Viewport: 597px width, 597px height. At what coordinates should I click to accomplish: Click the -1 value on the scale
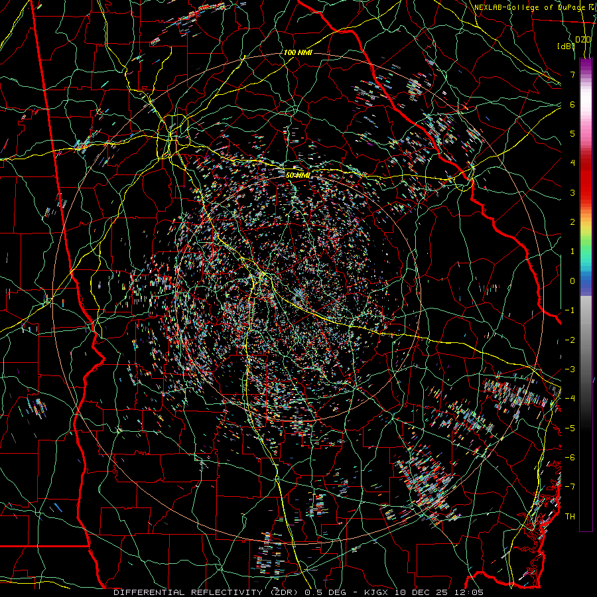(x=570, y=310)
